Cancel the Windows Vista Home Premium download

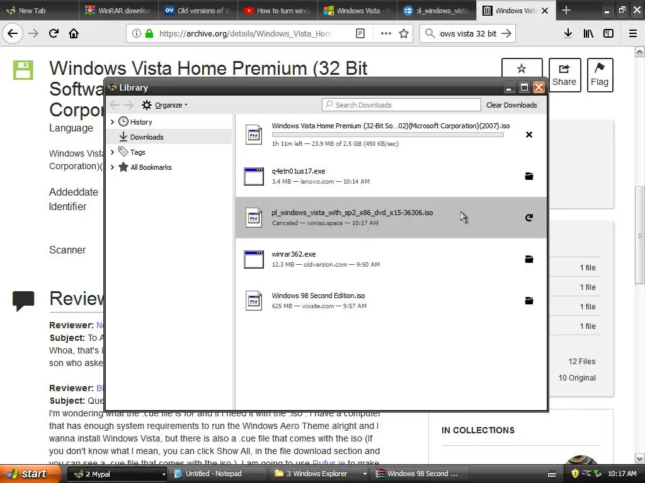(529, 135)
